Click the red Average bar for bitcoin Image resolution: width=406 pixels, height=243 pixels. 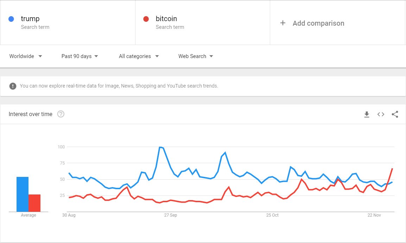[34, 203]
